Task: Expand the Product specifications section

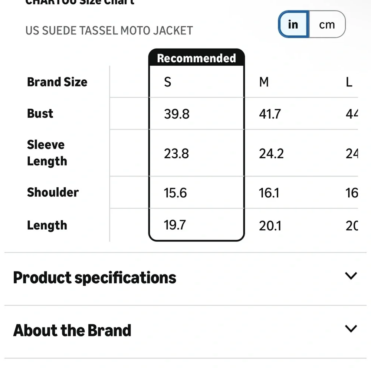Action: 185,278
